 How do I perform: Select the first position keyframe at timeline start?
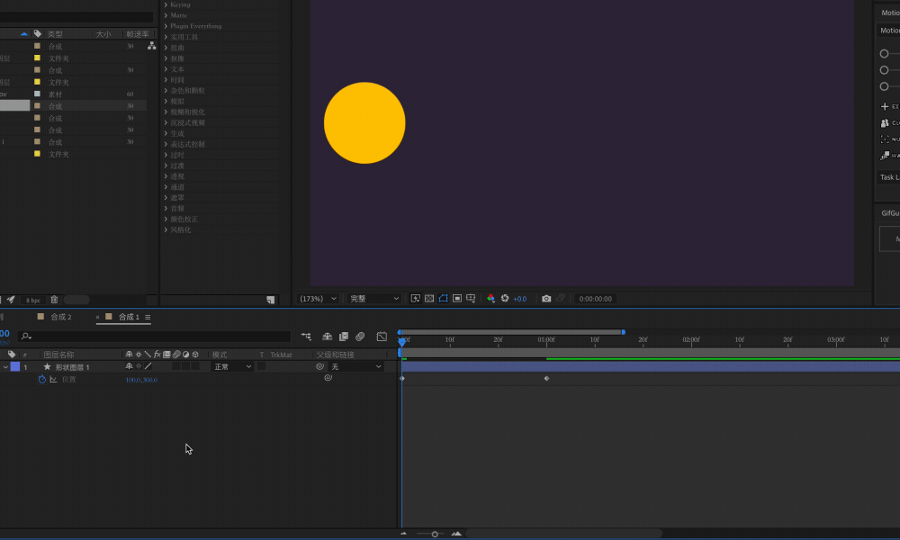(401, 378)
